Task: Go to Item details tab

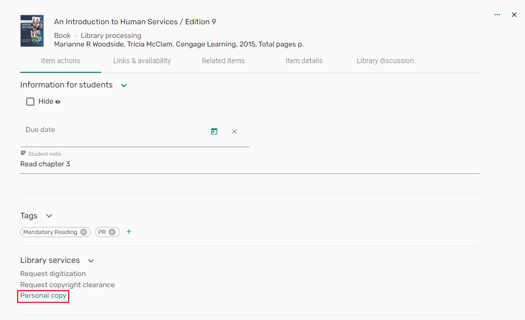Action: pos(304,61)
